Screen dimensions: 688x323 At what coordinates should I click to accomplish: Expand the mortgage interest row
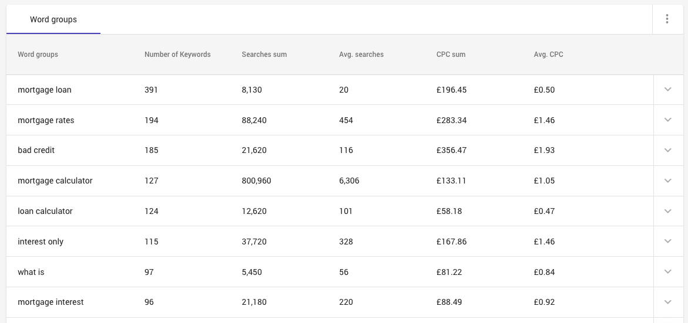tap(667, 302)
